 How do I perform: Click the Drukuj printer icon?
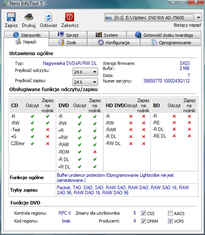point(29,17)
